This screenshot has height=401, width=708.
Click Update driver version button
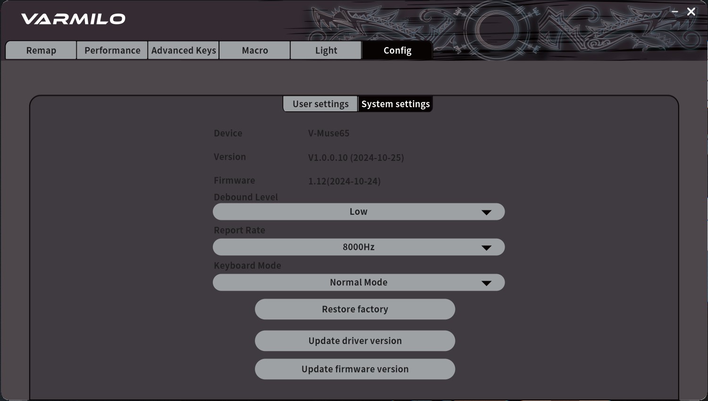355,341
